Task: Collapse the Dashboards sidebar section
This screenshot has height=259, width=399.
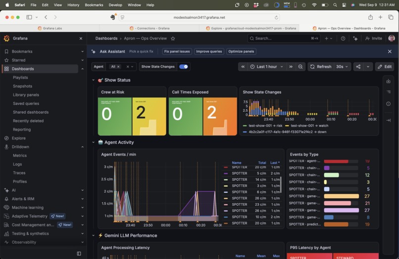Action: click(83, 69)
